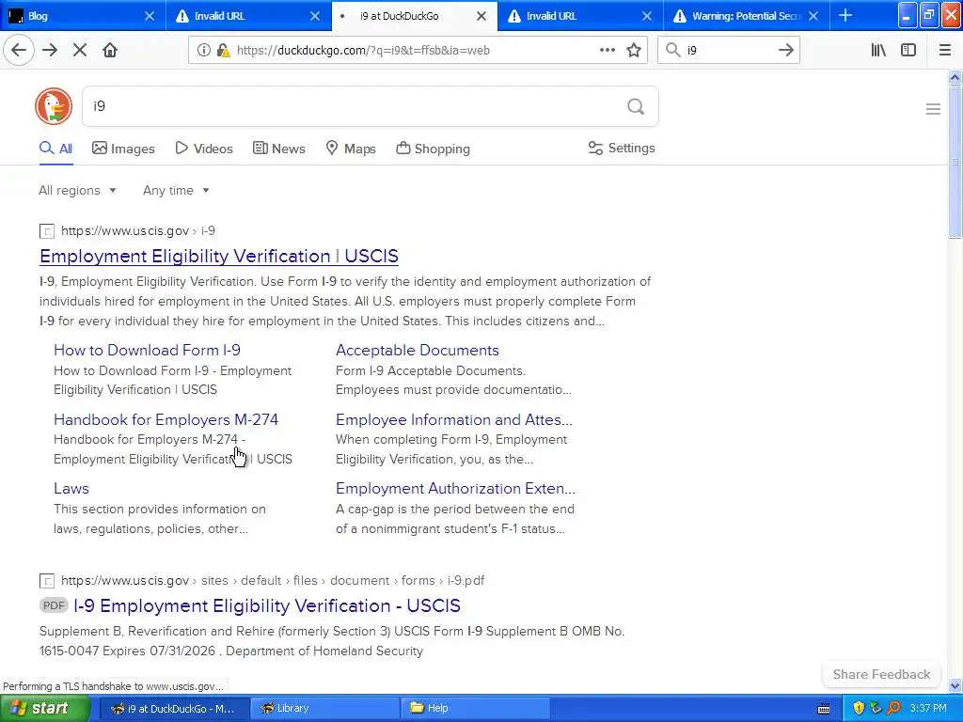The width and height of the screenshot is (963, 722).
Task: Click the https://www.uscis.gov › i-9 URL text
Action: 138,231
